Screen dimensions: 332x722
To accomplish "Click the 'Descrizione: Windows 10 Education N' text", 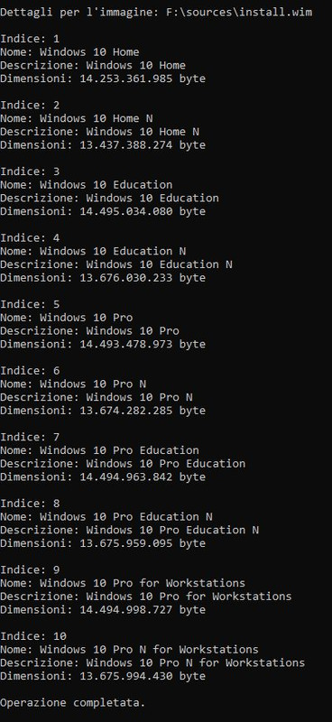I will coord(116,264).
